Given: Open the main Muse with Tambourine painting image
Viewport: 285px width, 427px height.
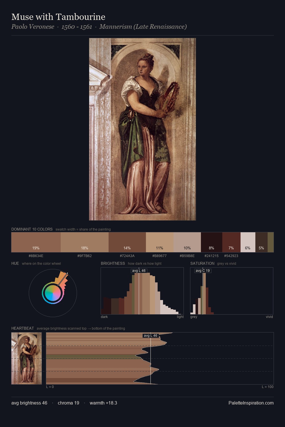Looking at the screenshot, I should (x=142, y=129).
